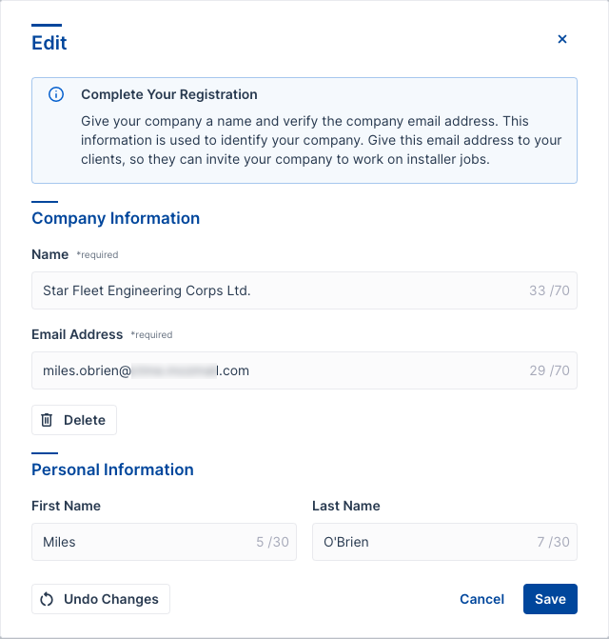Click the Company Information section heading

pos(115,218)
